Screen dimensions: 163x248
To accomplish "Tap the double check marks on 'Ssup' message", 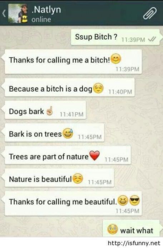I will coord(152,39).
